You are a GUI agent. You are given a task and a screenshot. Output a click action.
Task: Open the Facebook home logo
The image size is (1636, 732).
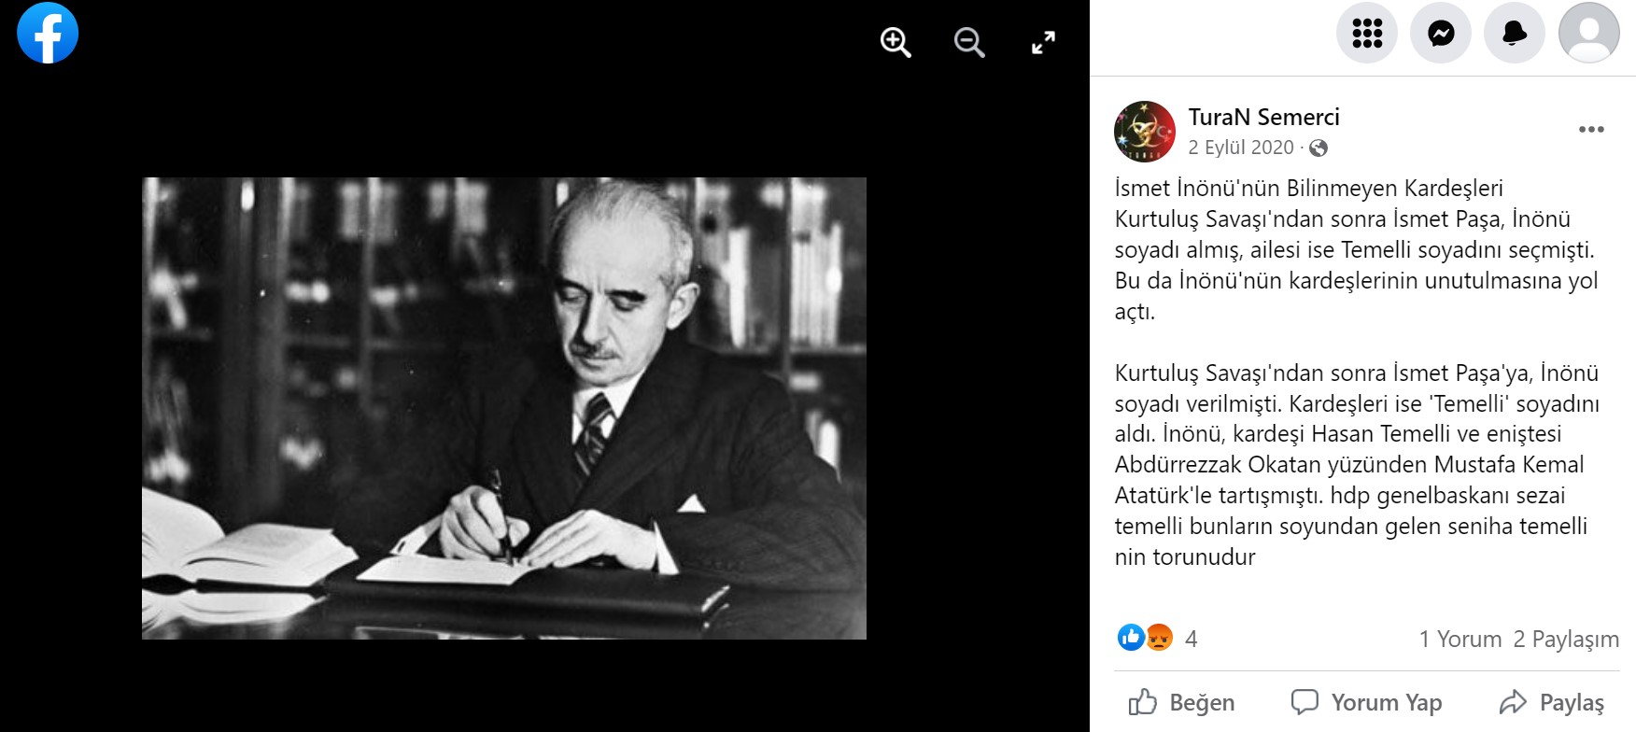coord(48,33)
